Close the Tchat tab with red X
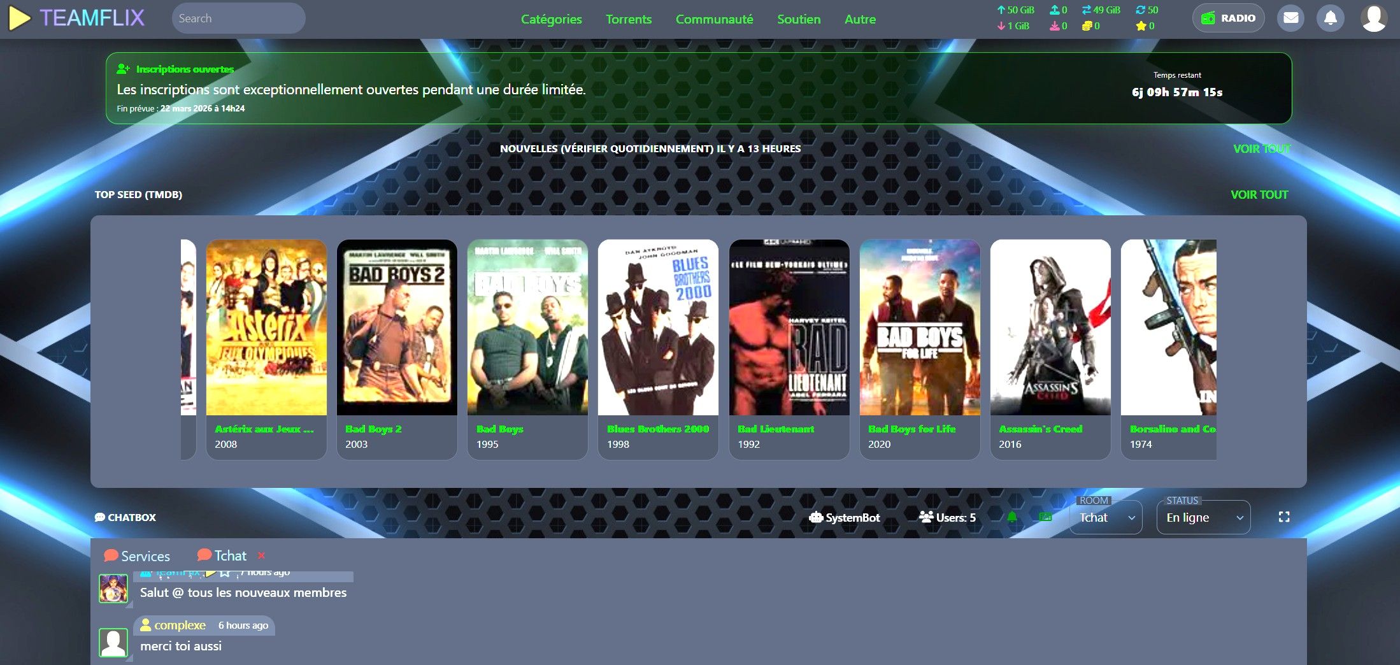This screenshot has height=665, width=1400. 261,555
